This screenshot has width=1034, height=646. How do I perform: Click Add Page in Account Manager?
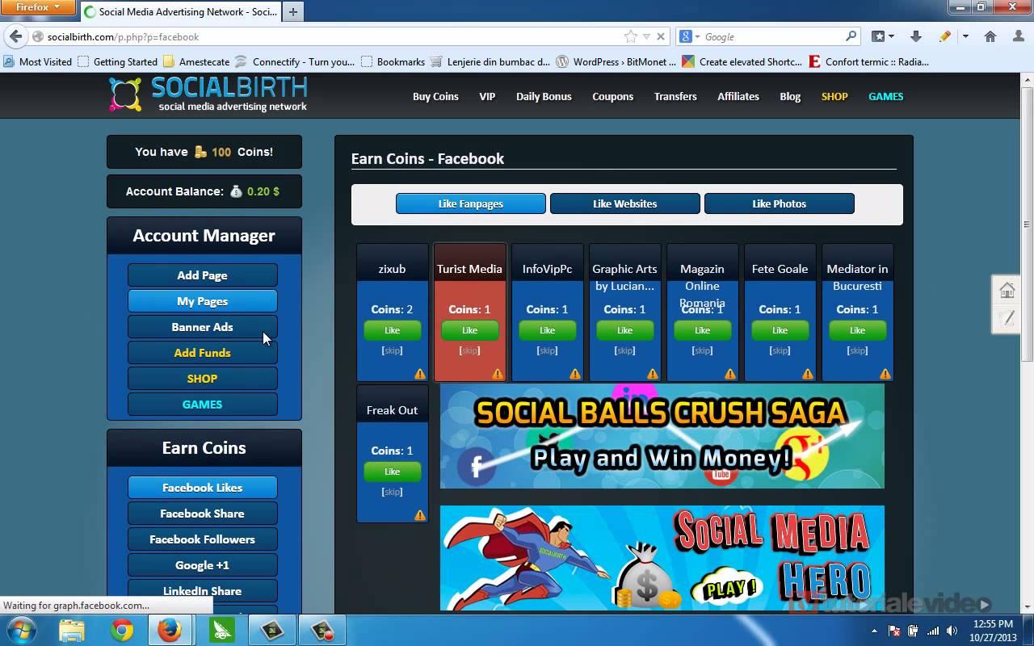202,275
